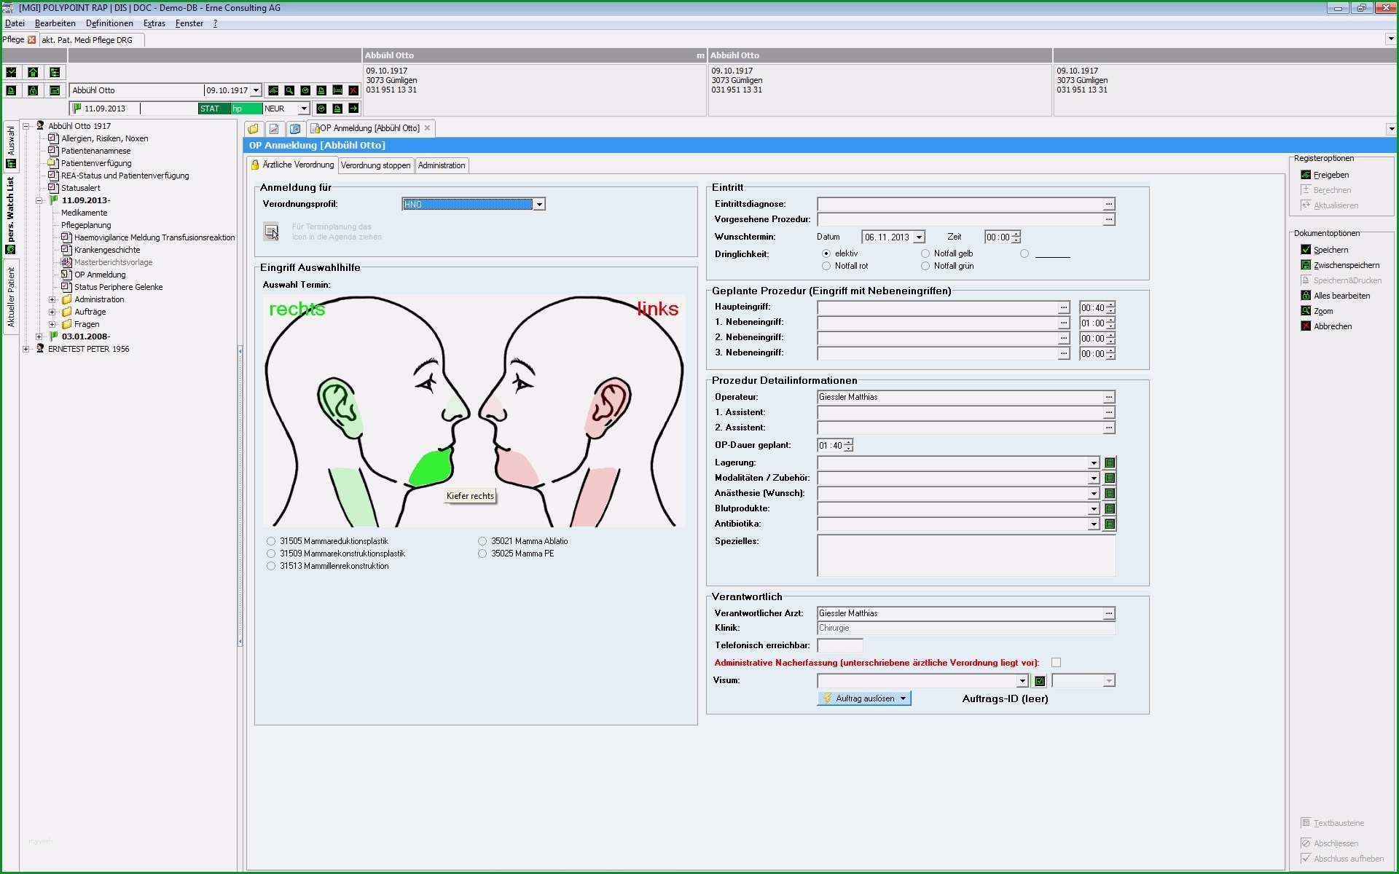Click the Zwischenspeichern icon

1306,265
